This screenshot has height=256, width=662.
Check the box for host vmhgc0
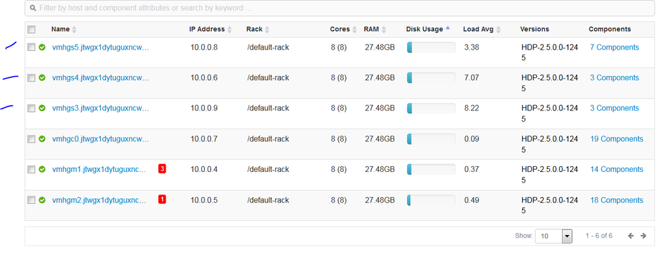(31, 139)
